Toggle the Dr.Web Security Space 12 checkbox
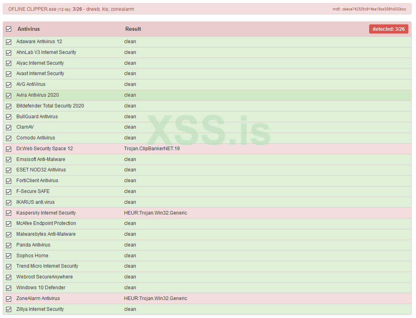This screenshot has width=416, height=318. click(8, 149)
